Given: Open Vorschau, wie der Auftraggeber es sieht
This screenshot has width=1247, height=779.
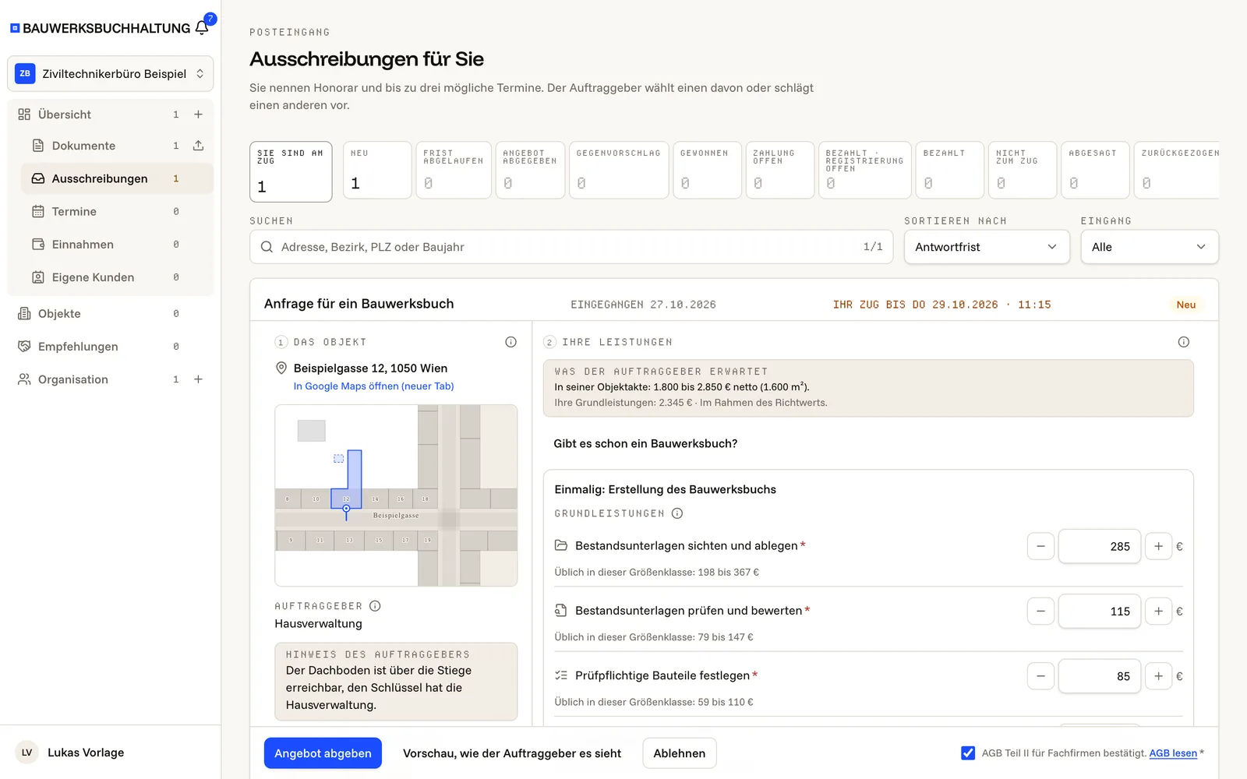Looking at the screenshot, I should pyautogui.click(x=512, y=753).
